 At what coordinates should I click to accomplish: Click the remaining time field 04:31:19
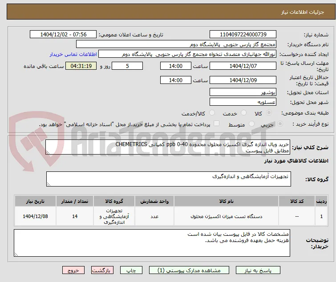point(81,66)
